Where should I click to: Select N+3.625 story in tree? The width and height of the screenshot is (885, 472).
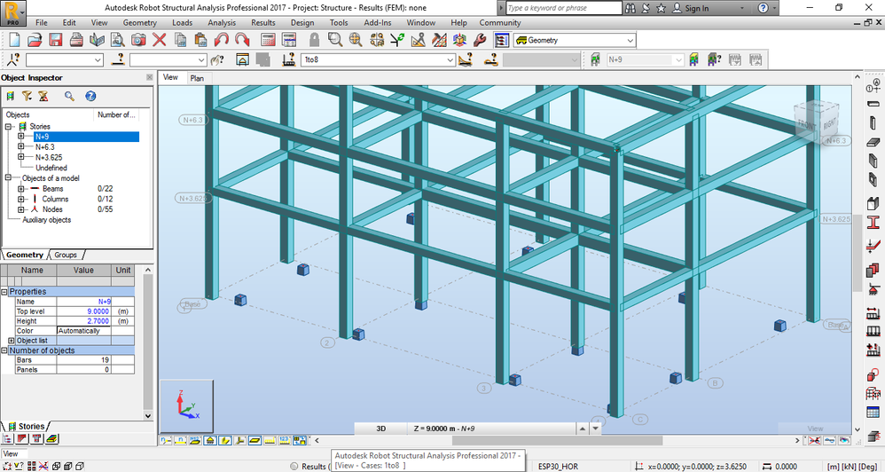coord(49,158)
